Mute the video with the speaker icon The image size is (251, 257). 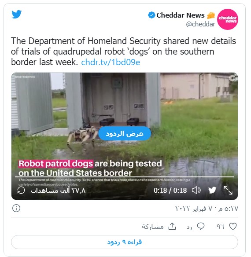click(196, 190)
